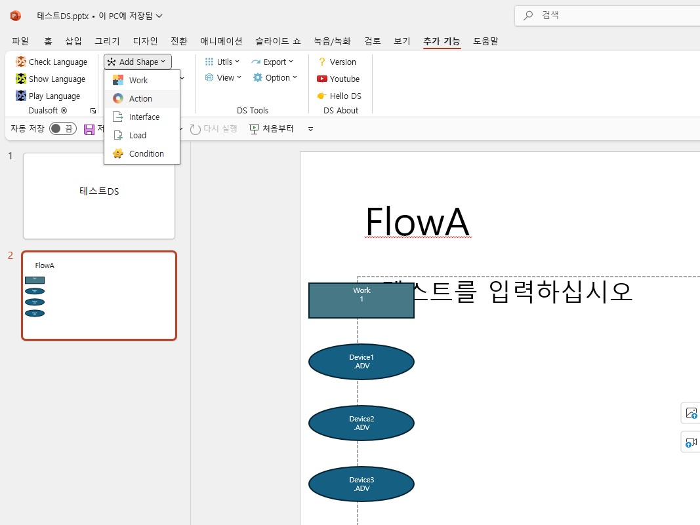700x525 pixels.
Task: Click the Play Language icon
Action: (x=21, y=96)
